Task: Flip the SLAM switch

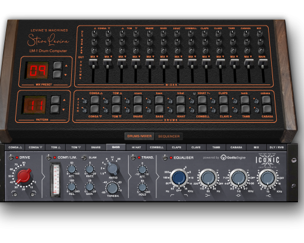Action: click(84, 157)
